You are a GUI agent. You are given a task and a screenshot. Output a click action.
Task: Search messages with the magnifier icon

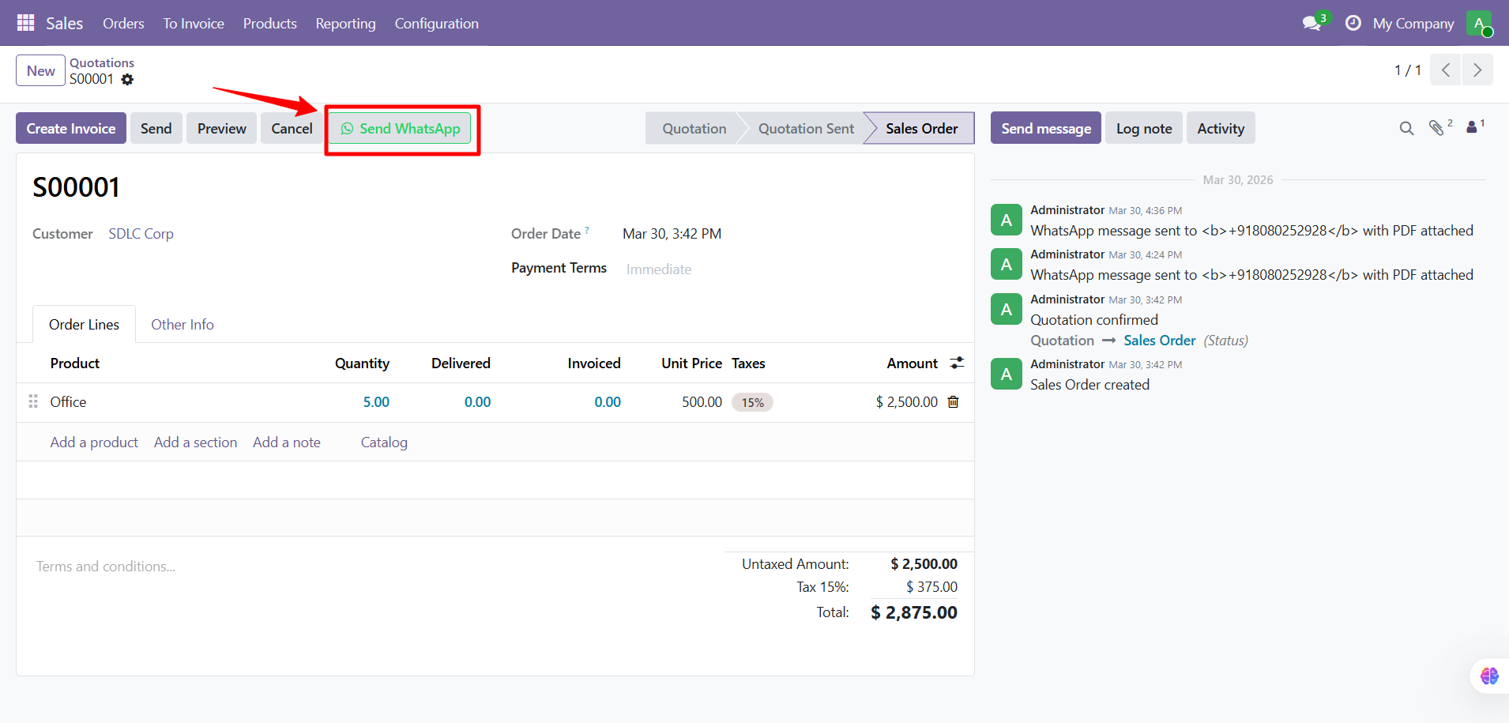(1406, 128)
